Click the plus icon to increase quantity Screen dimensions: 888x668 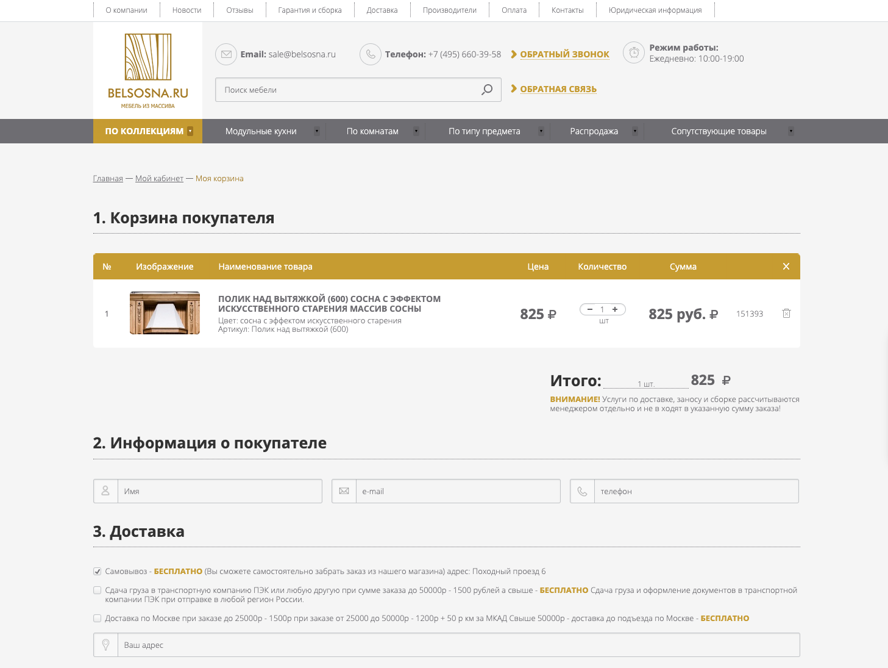pos(615,309)
